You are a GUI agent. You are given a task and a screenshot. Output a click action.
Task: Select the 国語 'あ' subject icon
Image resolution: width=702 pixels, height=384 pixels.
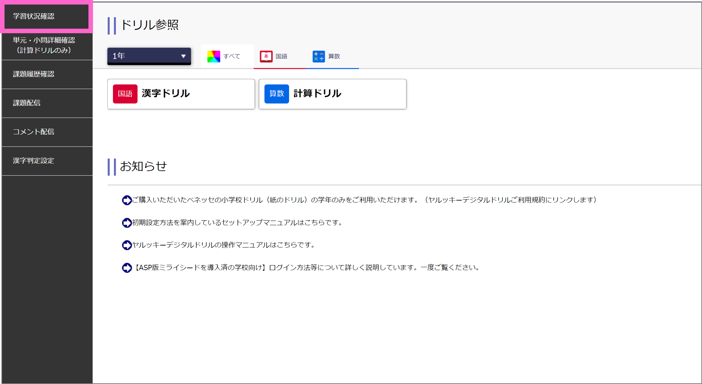266,56
